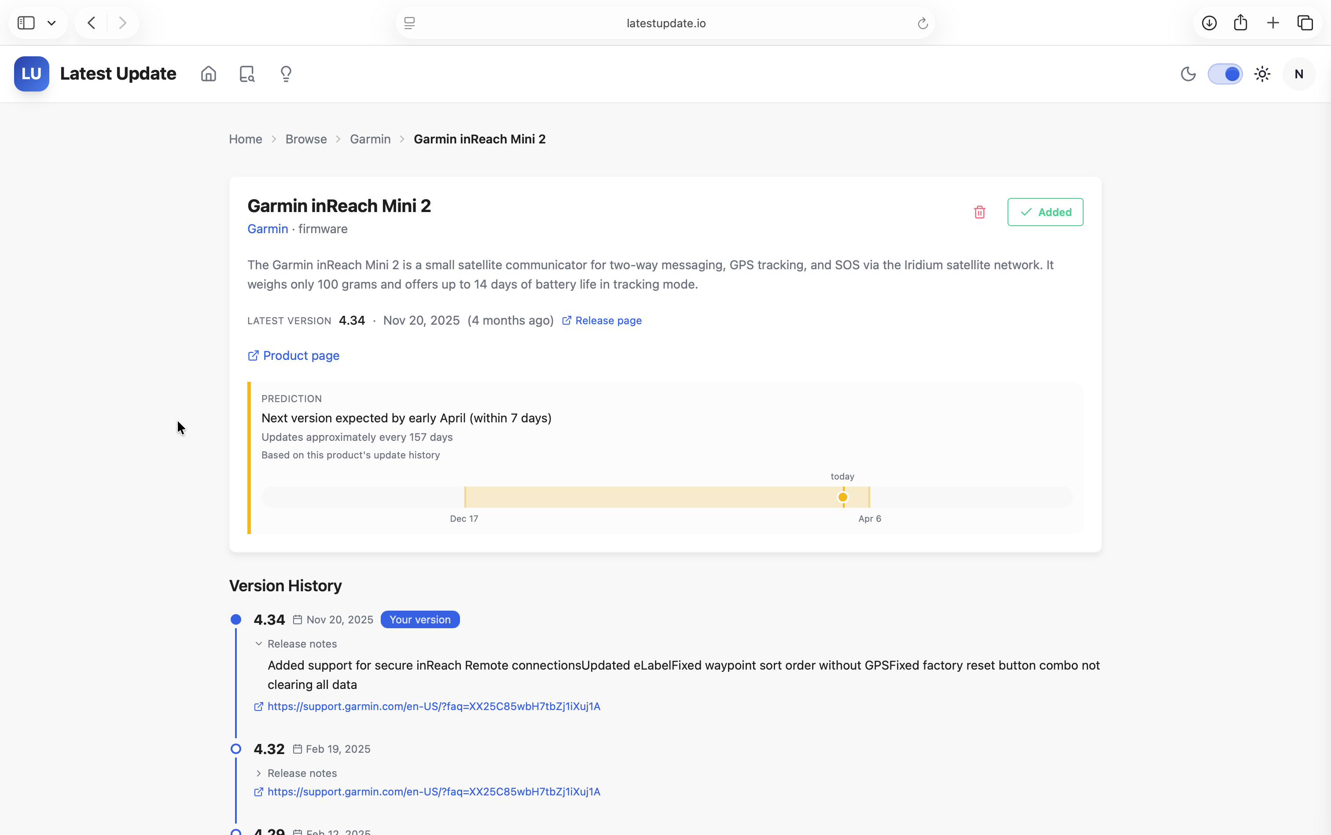Open the Release page link

coord(602,320)
